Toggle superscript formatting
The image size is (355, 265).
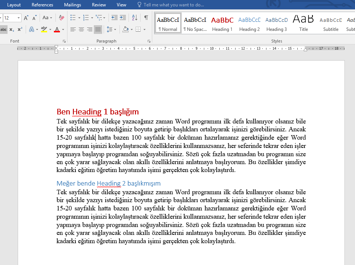click(20, 29)
